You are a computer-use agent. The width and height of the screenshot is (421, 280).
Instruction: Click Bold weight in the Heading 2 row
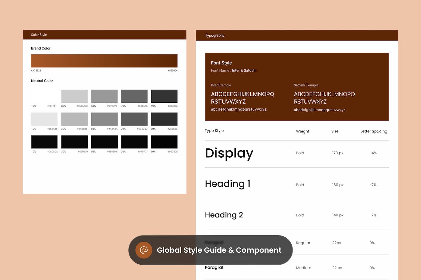(x=300, y=215)
